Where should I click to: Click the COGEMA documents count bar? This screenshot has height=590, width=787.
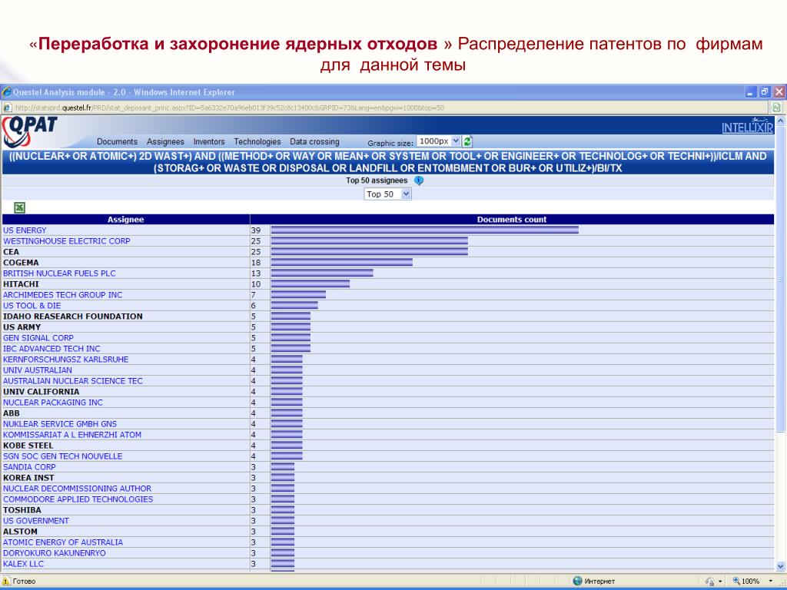click(342, 263)
